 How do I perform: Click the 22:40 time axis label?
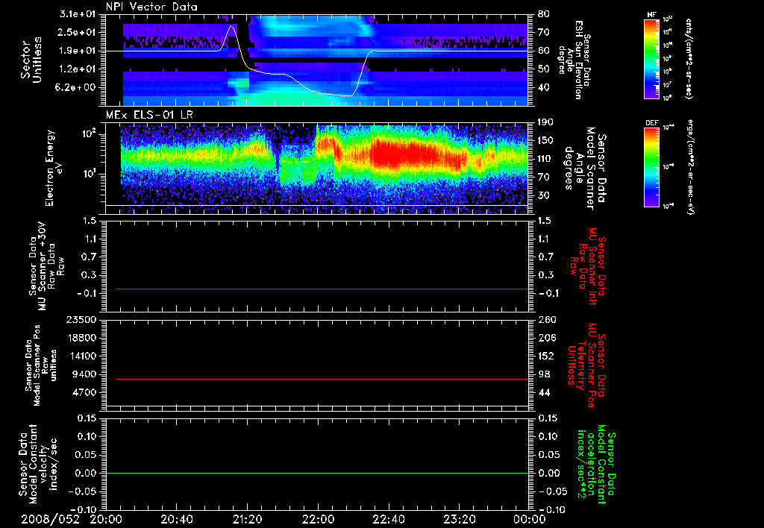coord(388,519)
